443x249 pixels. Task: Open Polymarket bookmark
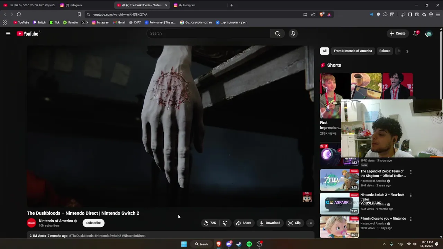pyautogui.click(x=160, y=22)
